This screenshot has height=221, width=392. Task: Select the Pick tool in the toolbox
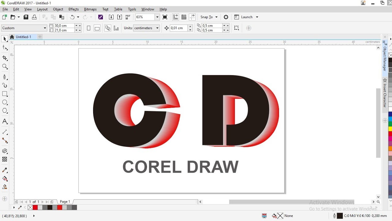[5, 39]
